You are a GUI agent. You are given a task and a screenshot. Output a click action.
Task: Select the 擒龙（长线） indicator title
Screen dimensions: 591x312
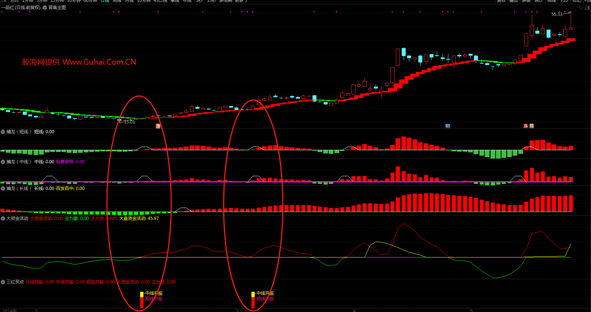[19, 188]
